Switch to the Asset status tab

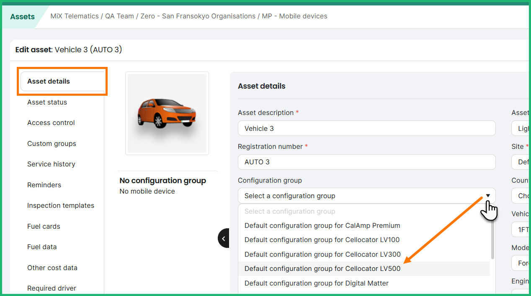click(47, 102)
